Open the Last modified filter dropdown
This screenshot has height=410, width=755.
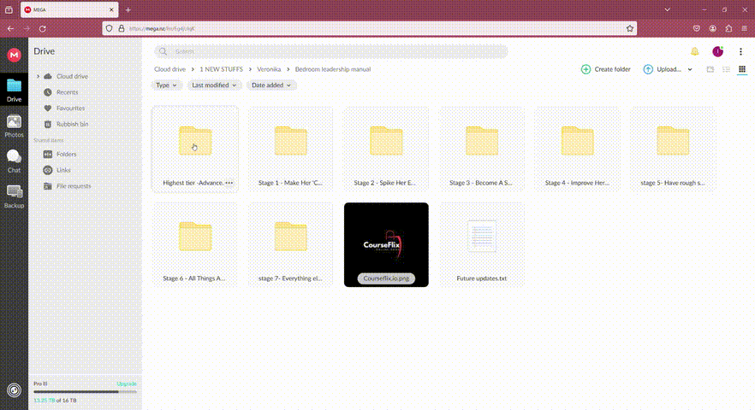(214, 85)
